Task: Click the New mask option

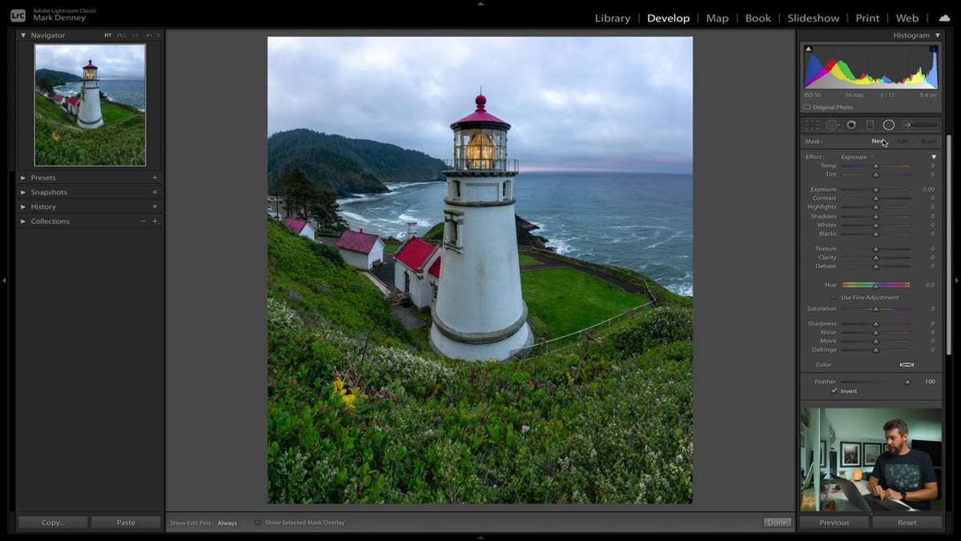Action: click(x=878, y=142)
